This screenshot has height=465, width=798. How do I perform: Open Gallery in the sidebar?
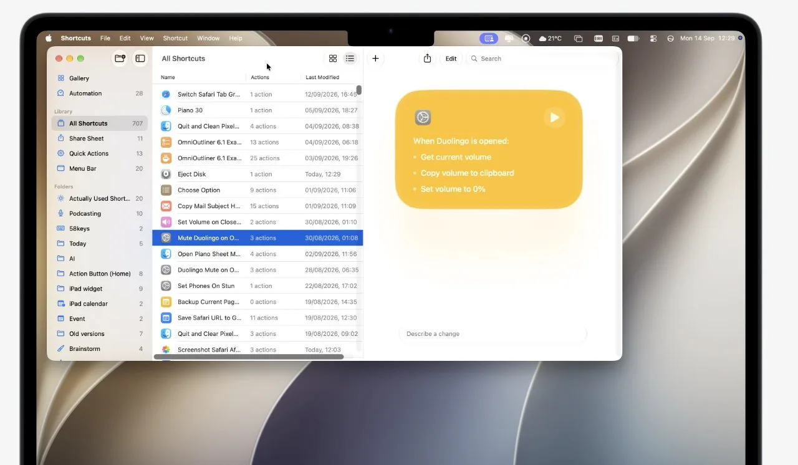click(100, 79)
